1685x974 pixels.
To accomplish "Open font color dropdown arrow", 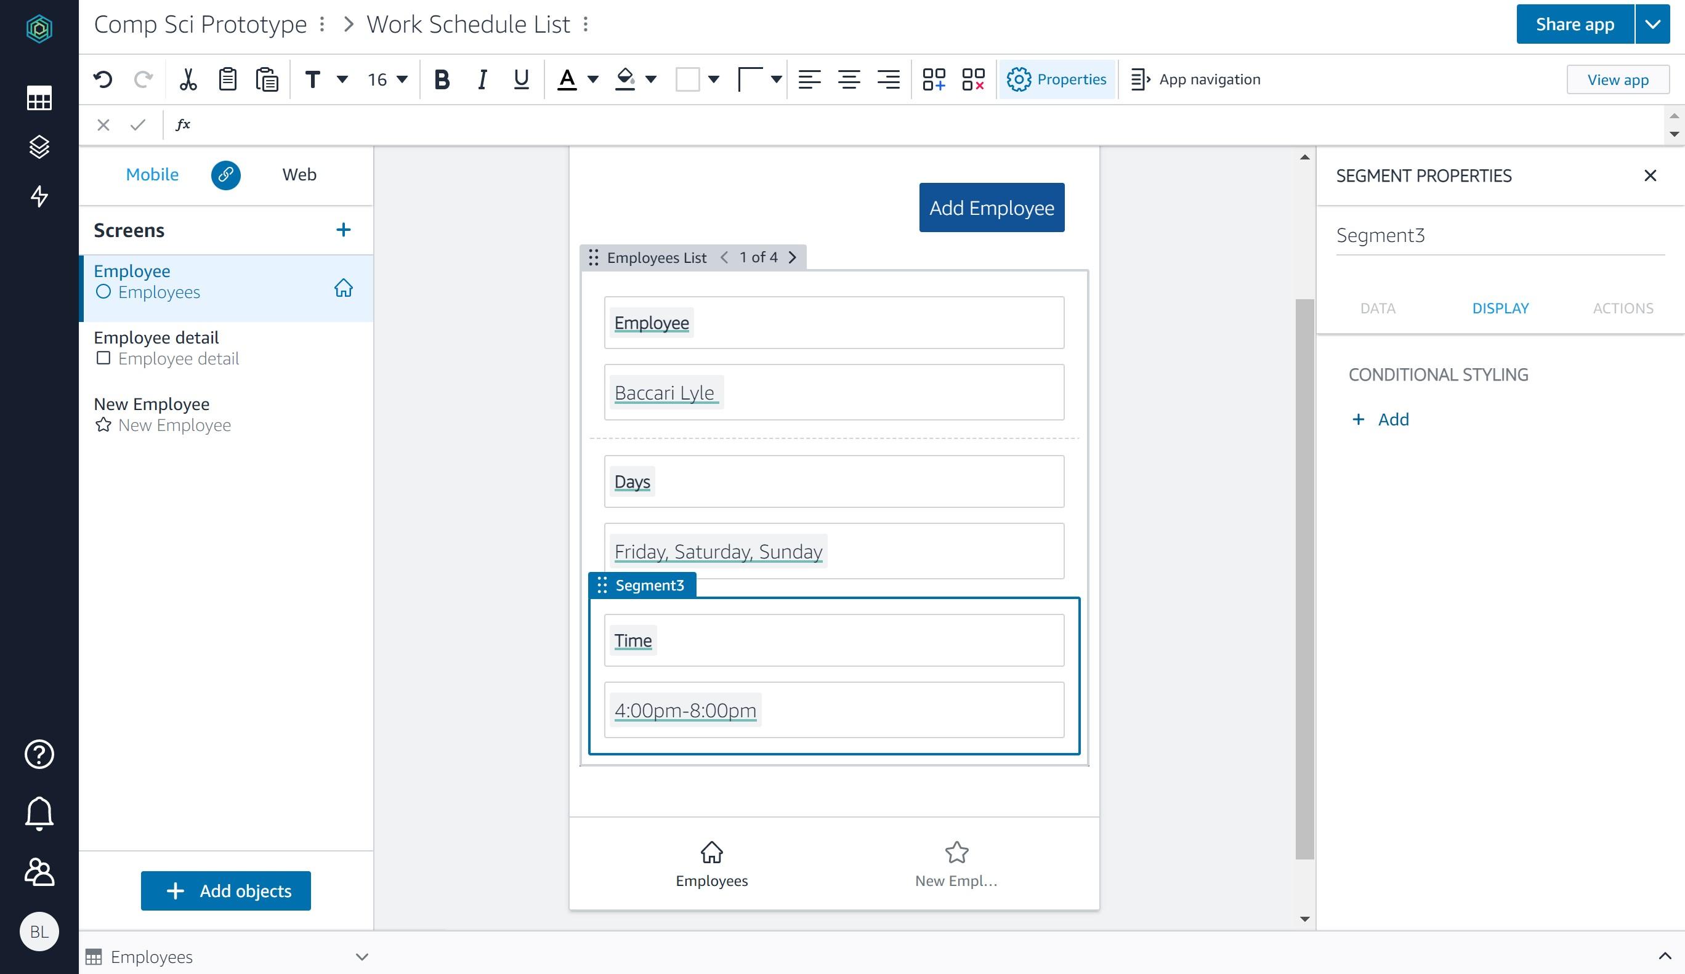I will coord(592,79).
